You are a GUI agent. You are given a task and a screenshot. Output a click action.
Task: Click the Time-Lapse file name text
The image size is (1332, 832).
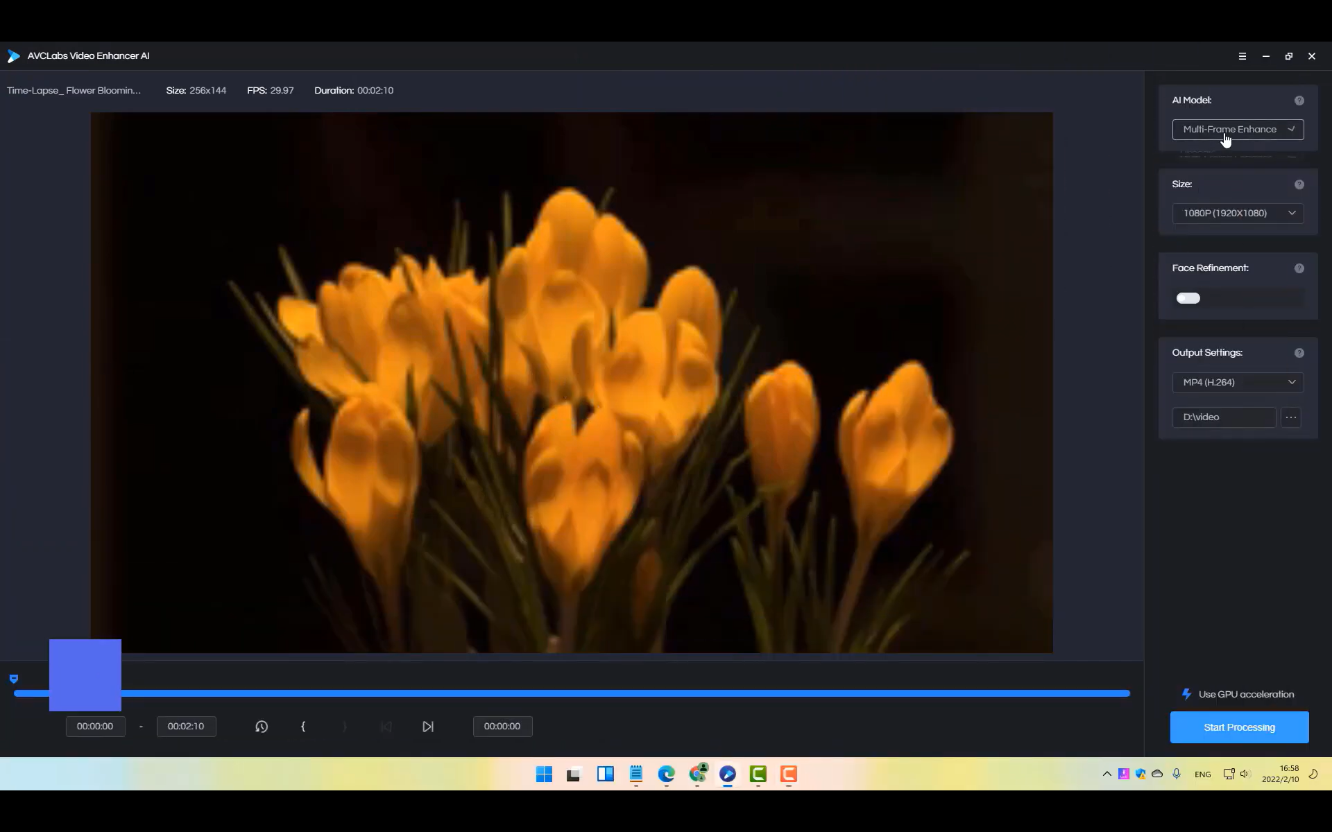[x=74, y=91]
